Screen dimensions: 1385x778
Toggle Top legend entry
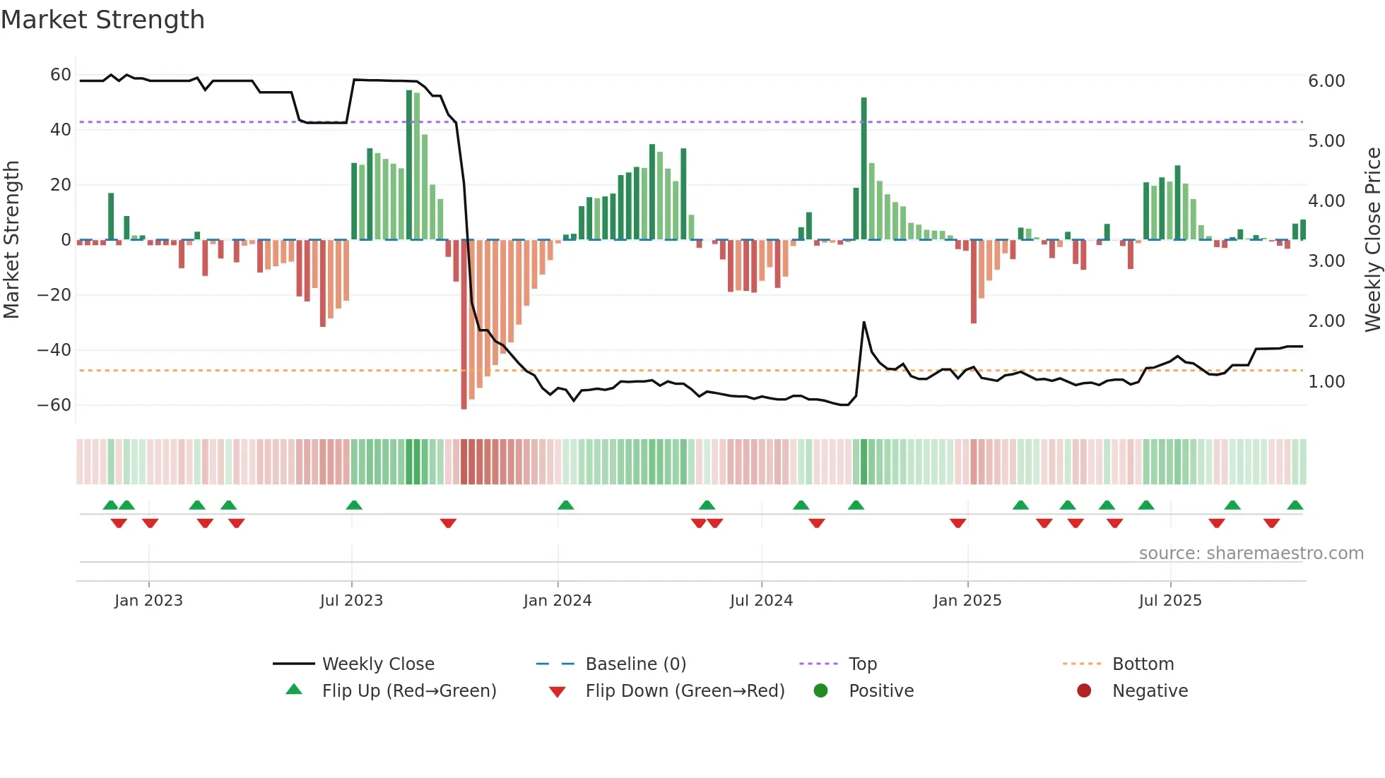pyautogui.click(x=862, y=664)
